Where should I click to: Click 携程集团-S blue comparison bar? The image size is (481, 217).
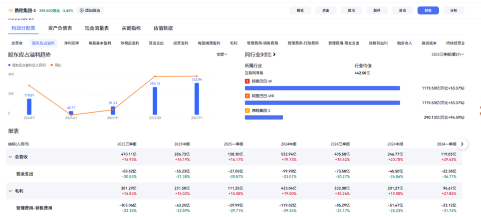click(264, 117)
